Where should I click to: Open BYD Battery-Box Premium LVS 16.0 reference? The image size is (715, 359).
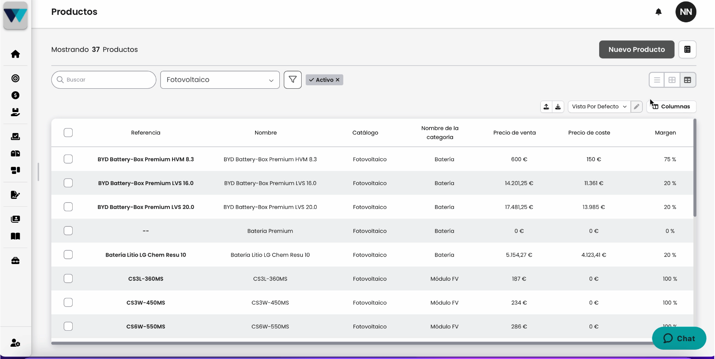pyautogui.click(x=146, y=183)
